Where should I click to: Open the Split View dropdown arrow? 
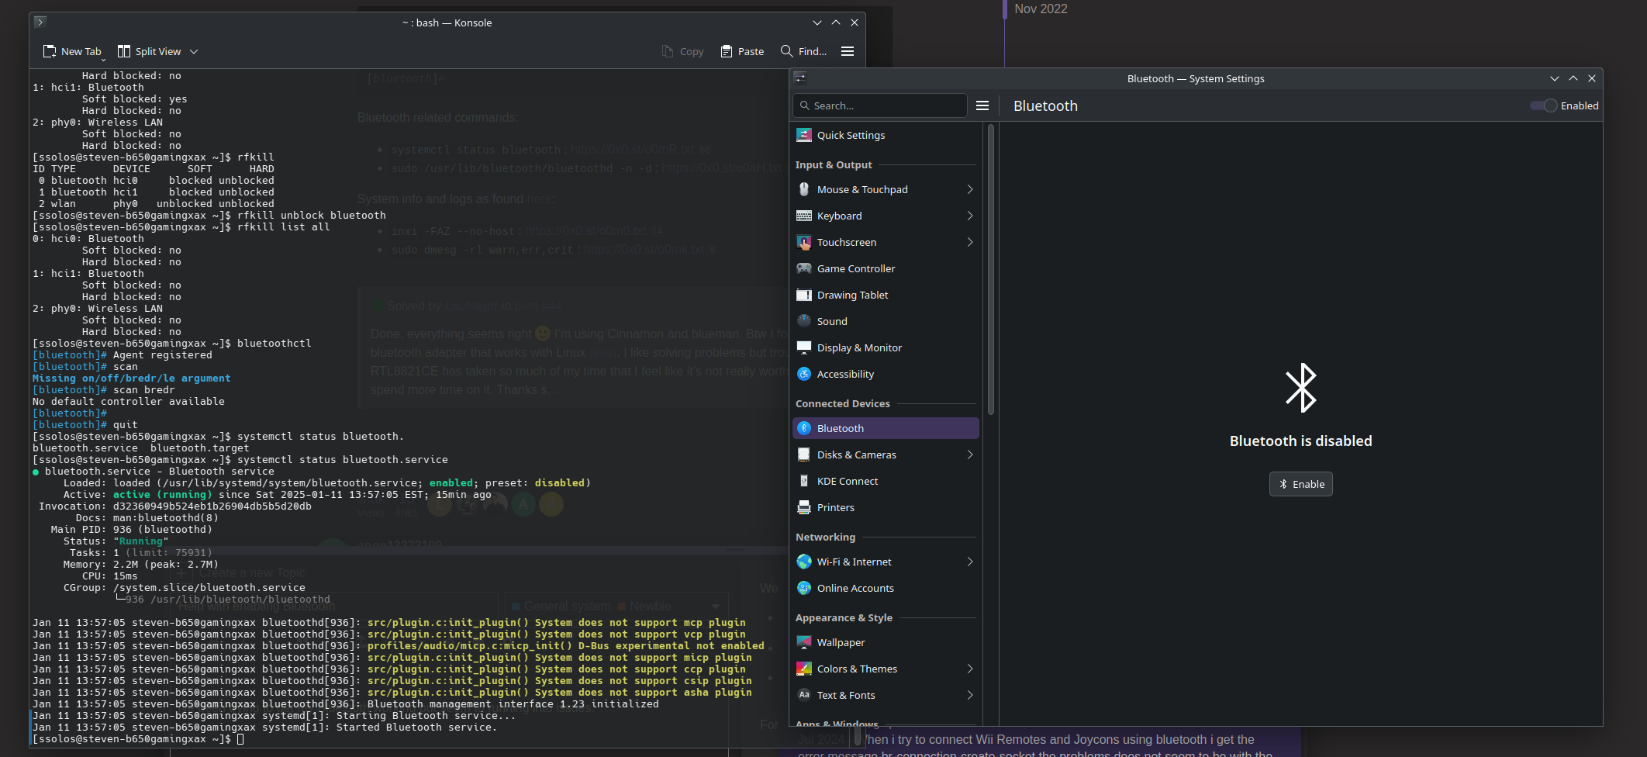[194, 51]
